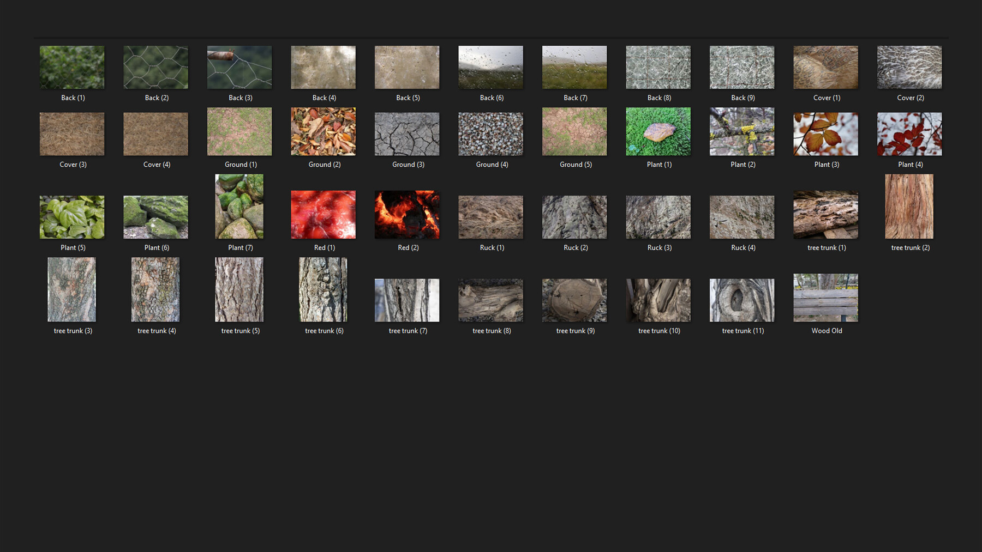
Task: Click the Back (7) thumbnail
Action: (574, 67)
